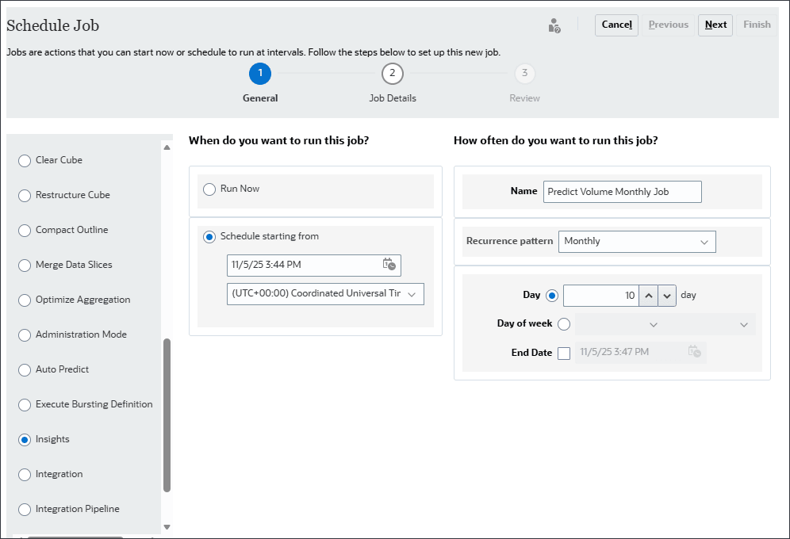The width and height of the screenshot is (790, 539).
Task: Pick the Auto Predict job type
Action: click(x=24, y=370)
